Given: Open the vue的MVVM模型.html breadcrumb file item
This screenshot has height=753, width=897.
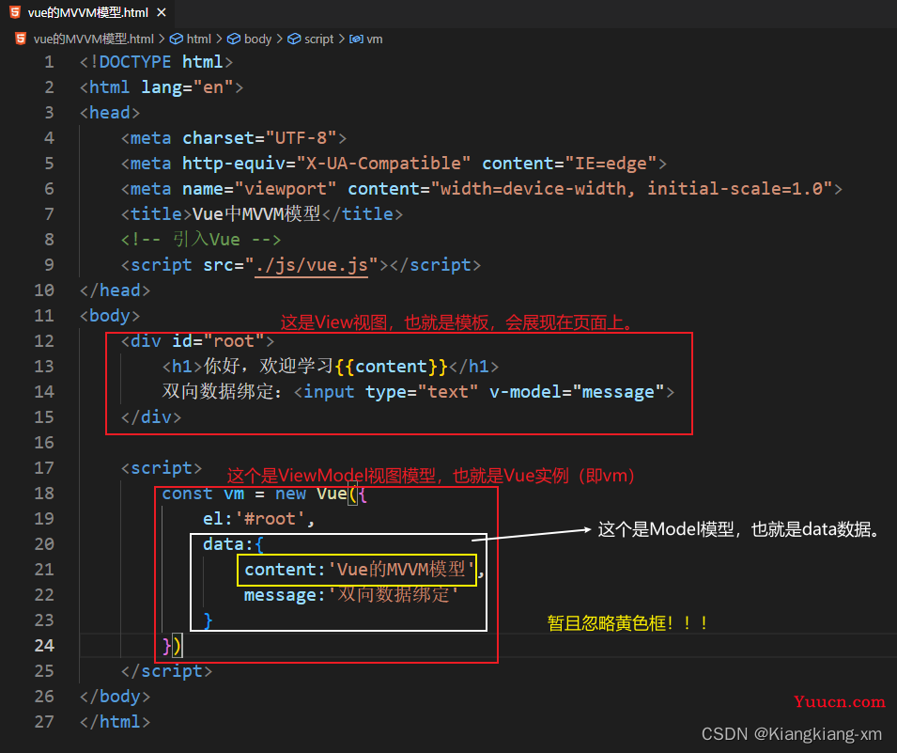Looking at the screenshot, I should click(93, 39).
